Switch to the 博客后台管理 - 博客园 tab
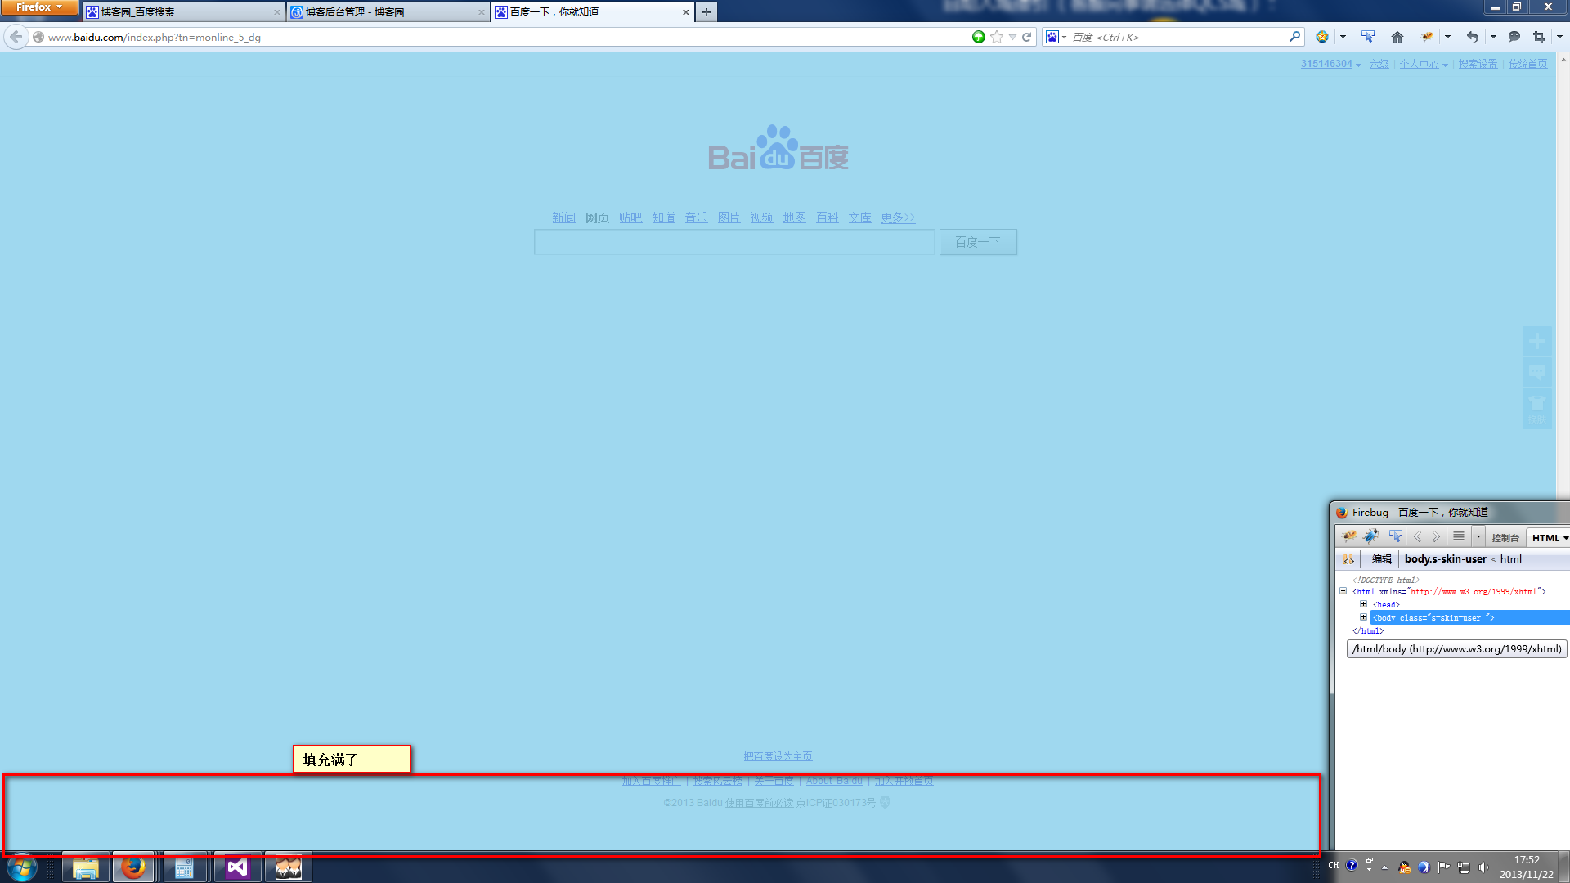 [x=388, y=11]
